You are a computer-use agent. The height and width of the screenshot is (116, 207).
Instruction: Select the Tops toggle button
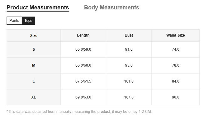[28, 21]
